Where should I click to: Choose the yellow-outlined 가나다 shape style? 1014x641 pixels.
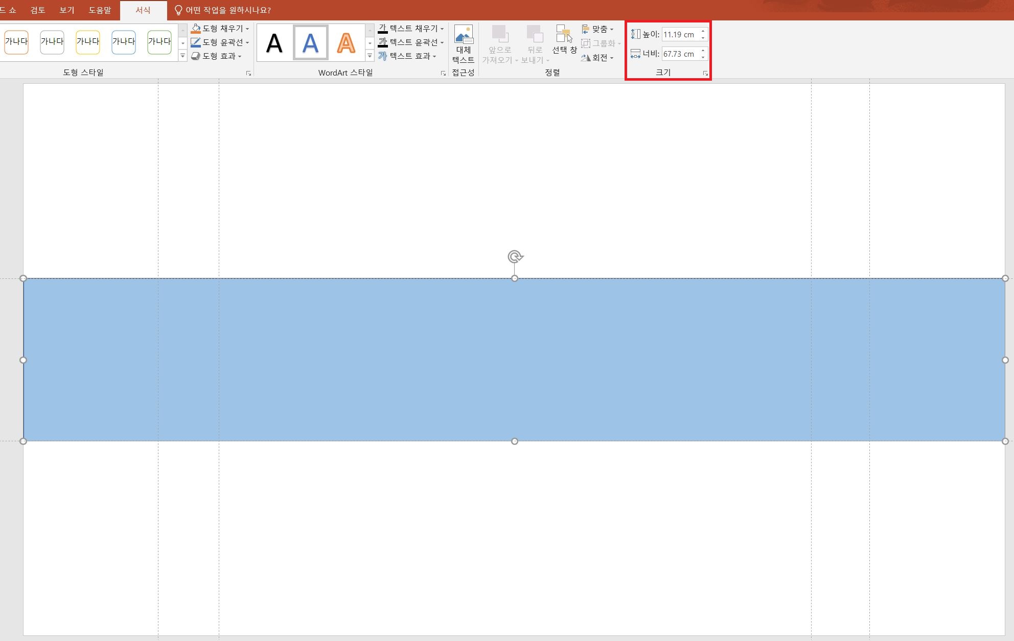pyautogui.click(x=88, y=42)
